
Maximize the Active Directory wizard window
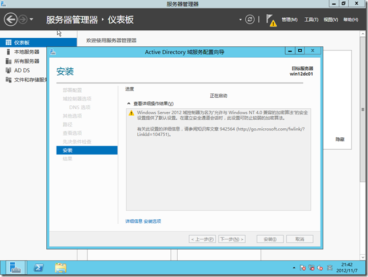point(300,50)
